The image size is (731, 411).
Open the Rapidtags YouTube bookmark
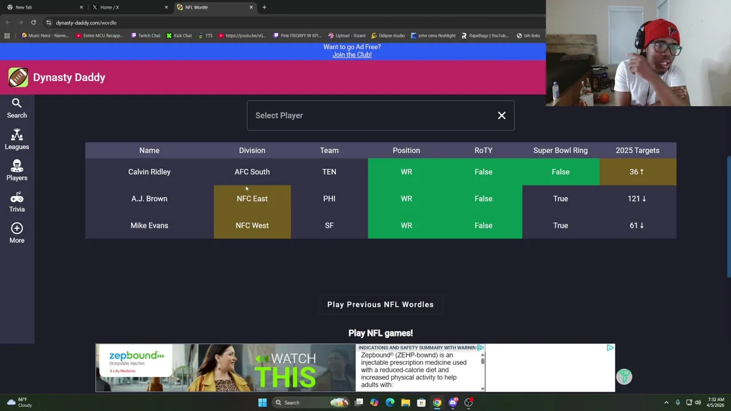pos(485,35)
